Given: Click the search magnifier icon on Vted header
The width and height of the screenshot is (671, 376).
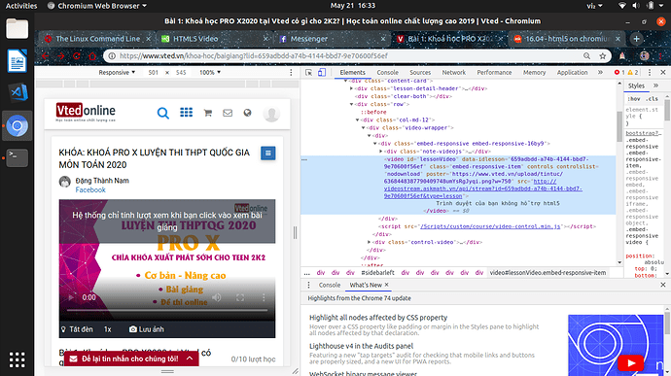Looking at the screenshot, I should 163,113.
